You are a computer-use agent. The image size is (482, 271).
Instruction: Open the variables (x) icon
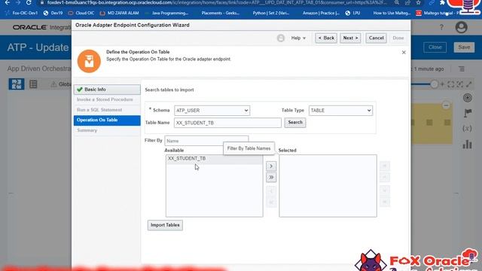pyautogui.click(x=467, y=129)
